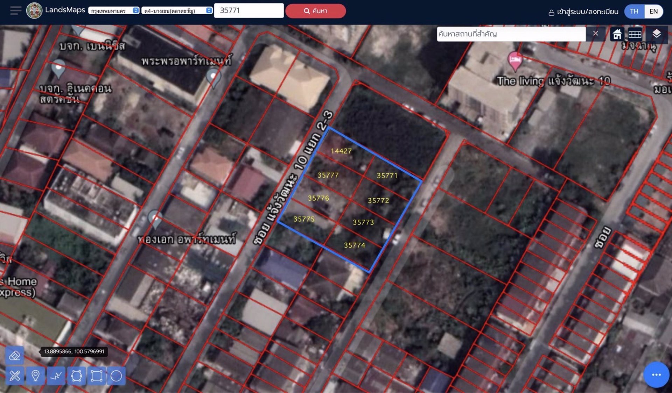Clear the landmark search with X
The height and width of the screenshot is (393, 672).
tap(595, 34)
